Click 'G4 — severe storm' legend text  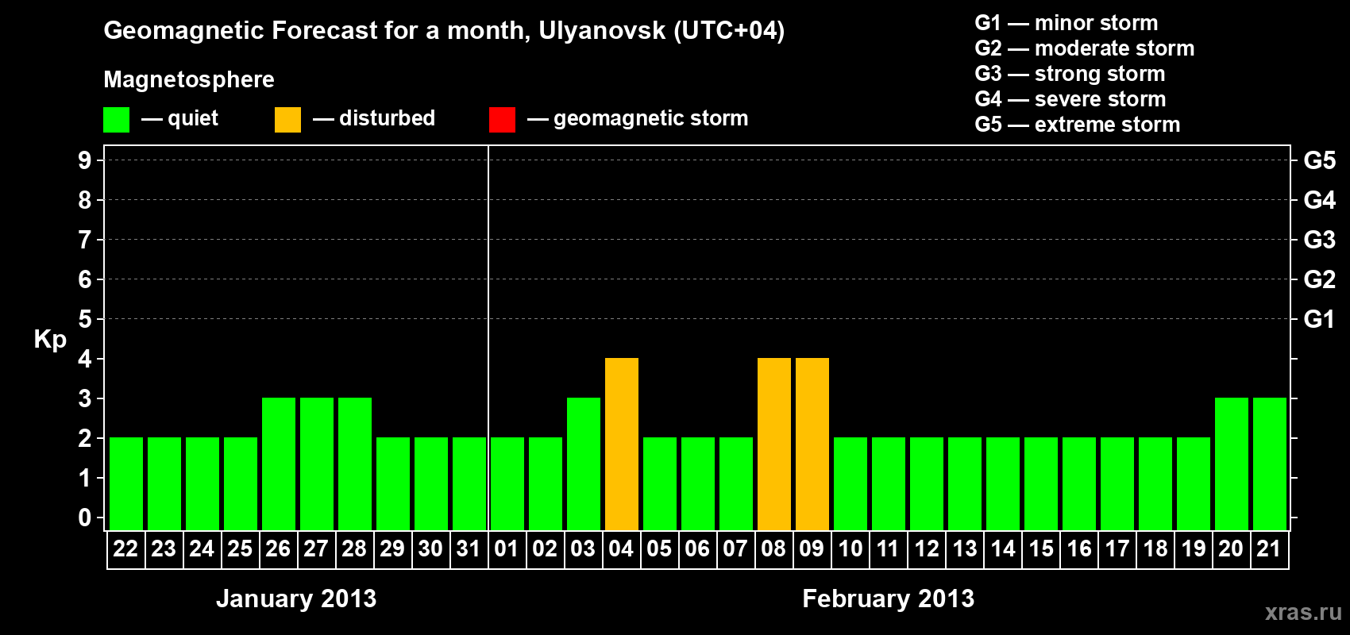(x=1070, y=99)
